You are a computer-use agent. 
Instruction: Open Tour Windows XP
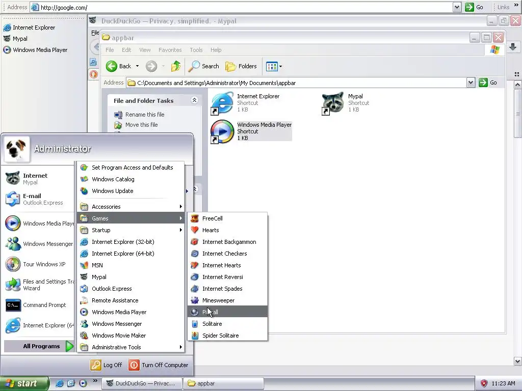(x=39, y=264)
